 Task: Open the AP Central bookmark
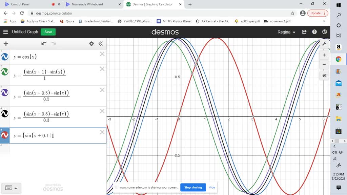tap(213, 21)
